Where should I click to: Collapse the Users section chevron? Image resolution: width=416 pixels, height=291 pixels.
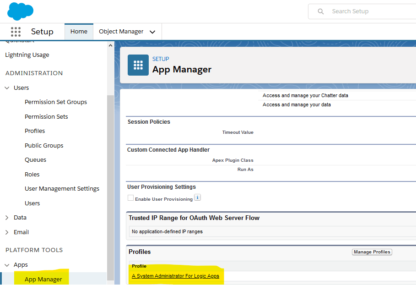coord(7,88)
